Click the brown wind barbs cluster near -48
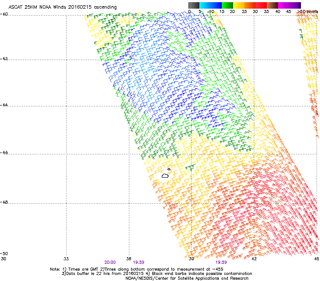The width and height of the screenshot is (320, 281). 273,198
